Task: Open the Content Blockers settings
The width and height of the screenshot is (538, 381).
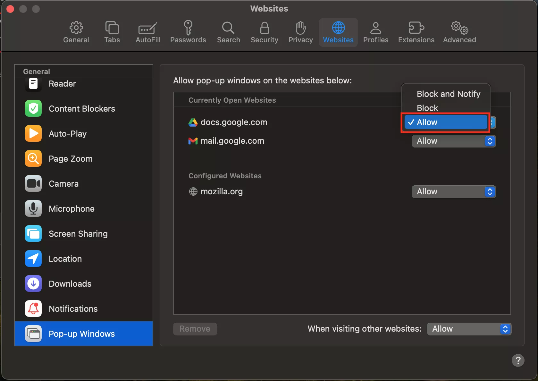Action: (81, 109)
